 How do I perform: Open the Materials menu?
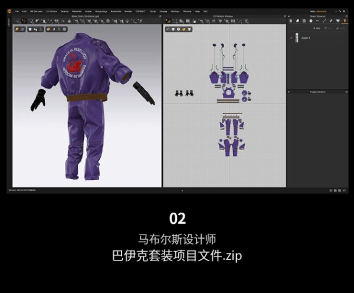click(x=77, y=11)
